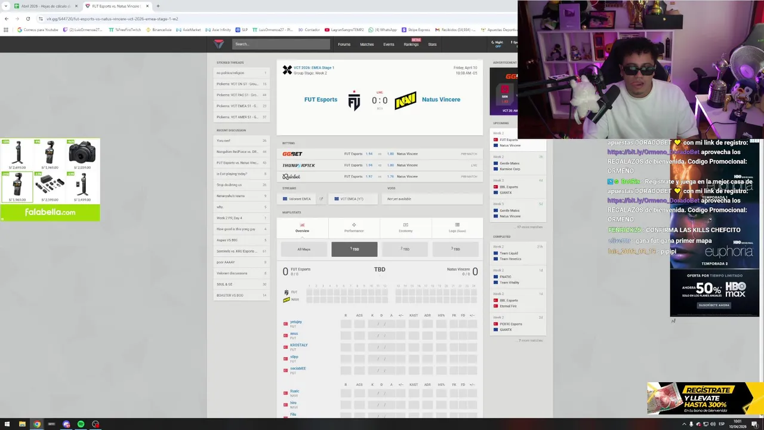Open the FUT Esports team name link
Viewport: 764px width, 430px height.
pyautogui.click(x=321, y=100)
